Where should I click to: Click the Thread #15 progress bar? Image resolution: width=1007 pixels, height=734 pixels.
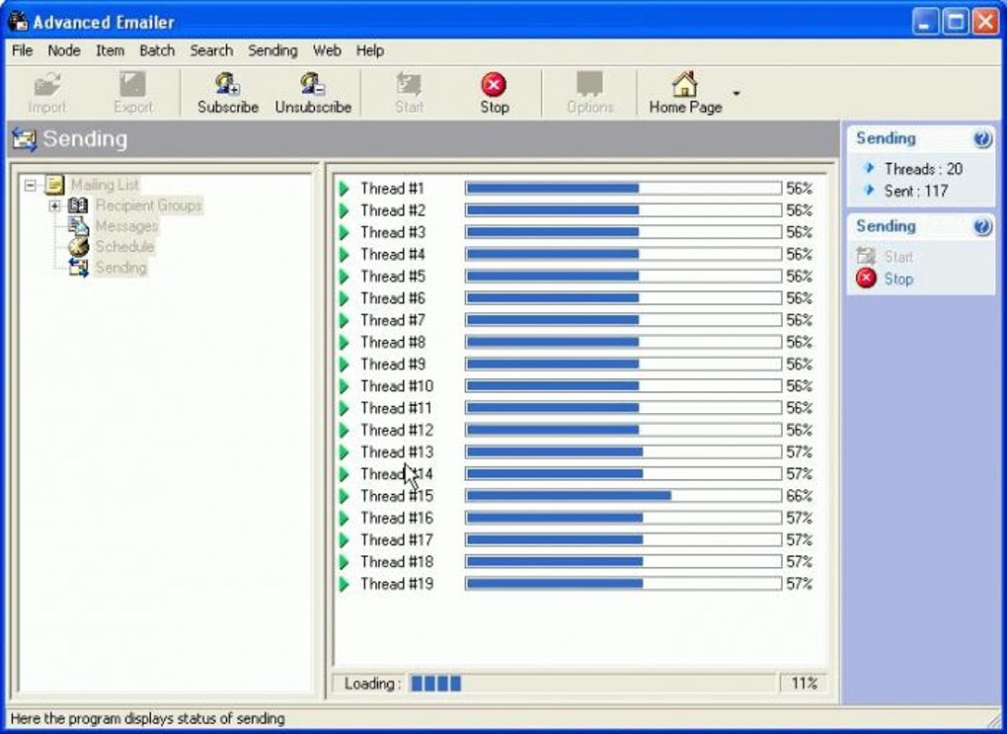(x=623, y=496)
